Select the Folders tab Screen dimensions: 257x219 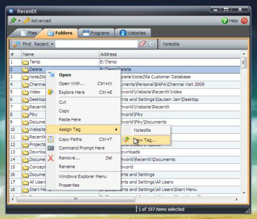tap(60, 33)
